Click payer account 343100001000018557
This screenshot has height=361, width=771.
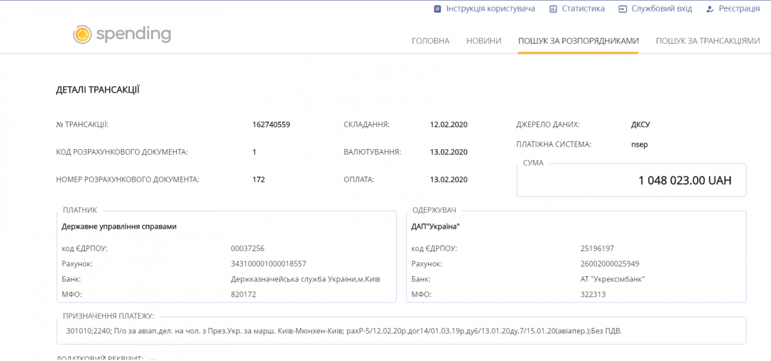tap(269, 264)
